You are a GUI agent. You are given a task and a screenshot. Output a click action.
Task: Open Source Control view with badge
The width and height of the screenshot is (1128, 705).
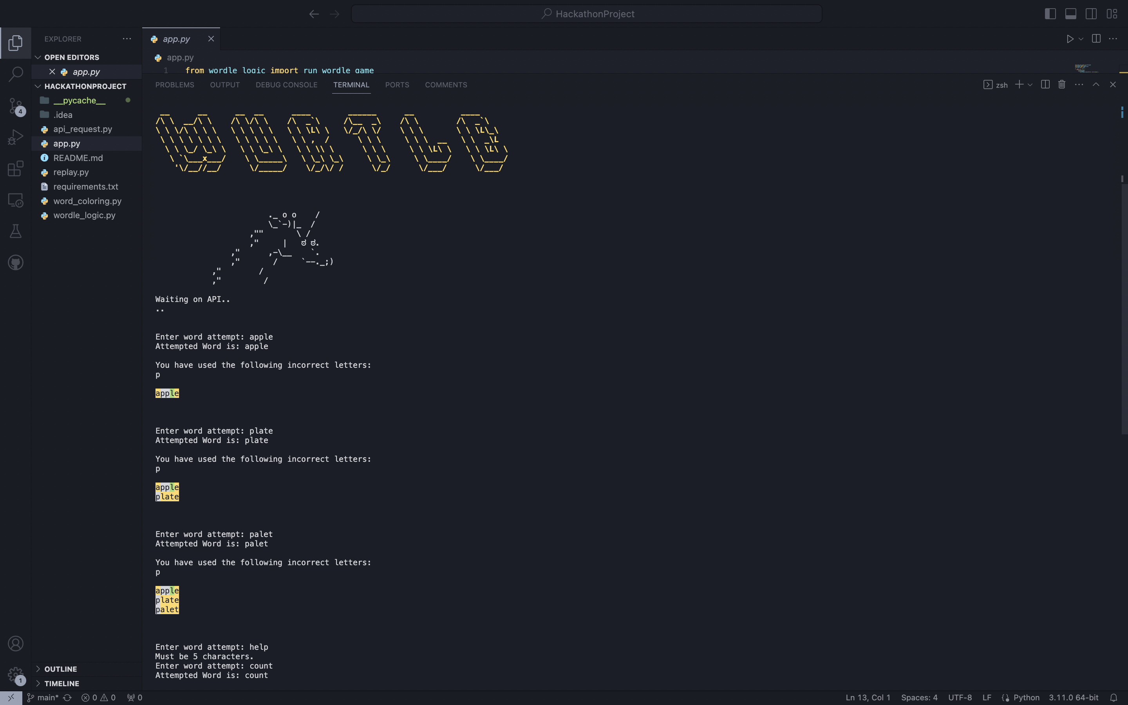15,106
